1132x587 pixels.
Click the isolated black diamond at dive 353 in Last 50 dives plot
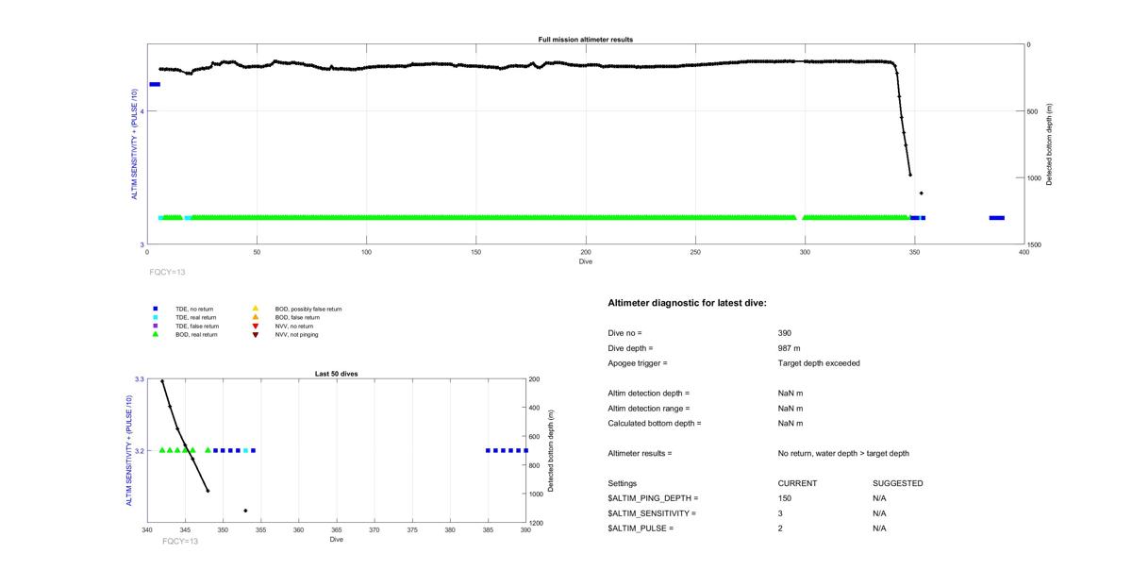click(x=245, y=511)
